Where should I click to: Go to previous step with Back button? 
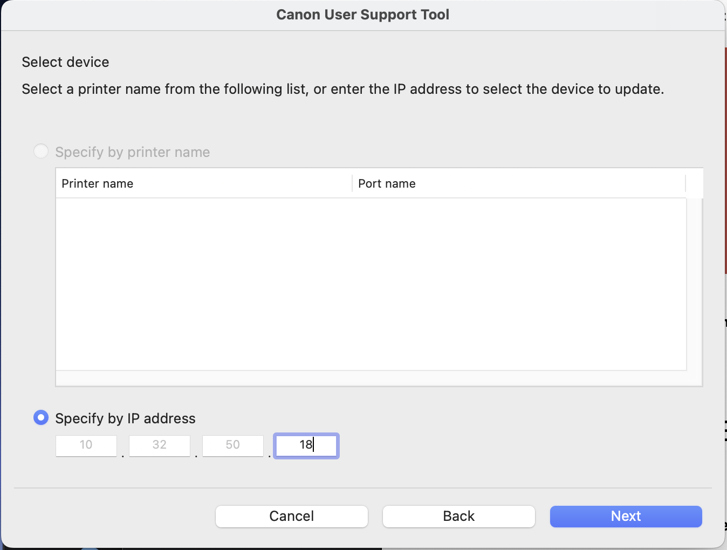458,516
